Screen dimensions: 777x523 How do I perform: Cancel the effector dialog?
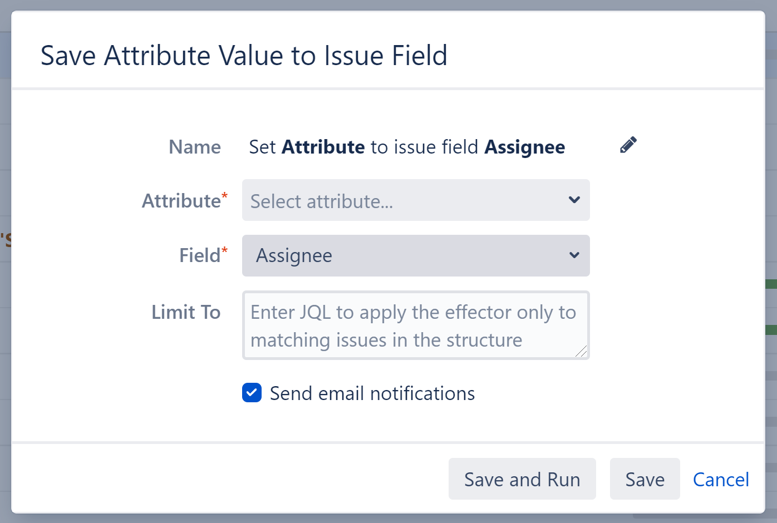click(721, 479)
